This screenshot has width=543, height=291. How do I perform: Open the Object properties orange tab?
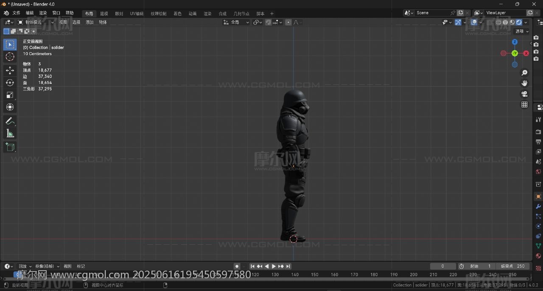tap(538, 196)
